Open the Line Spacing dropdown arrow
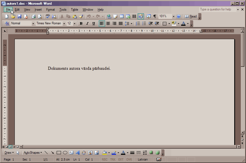Screen dimensions: 246x163 pyautogui.click(x=131, y=24)
